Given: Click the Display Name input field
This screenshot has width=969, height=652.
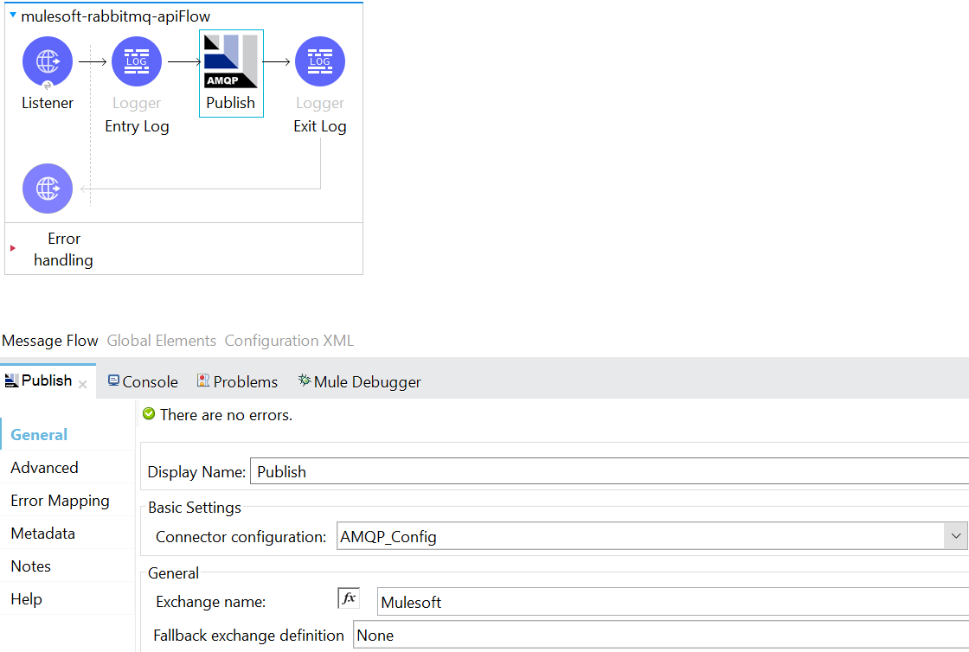Looking at the screenshot, I should [606, 472].
